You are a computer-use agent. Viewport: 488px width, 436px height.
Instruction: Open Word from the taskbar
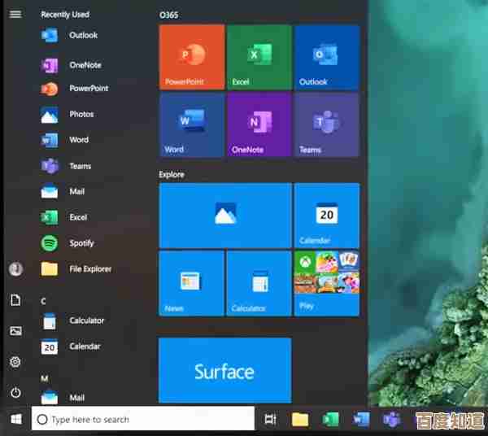[x=361, y=420]
